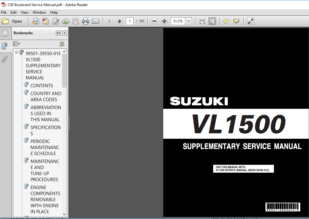
Task: Open the Edit menu
Action: coord(14,12)
